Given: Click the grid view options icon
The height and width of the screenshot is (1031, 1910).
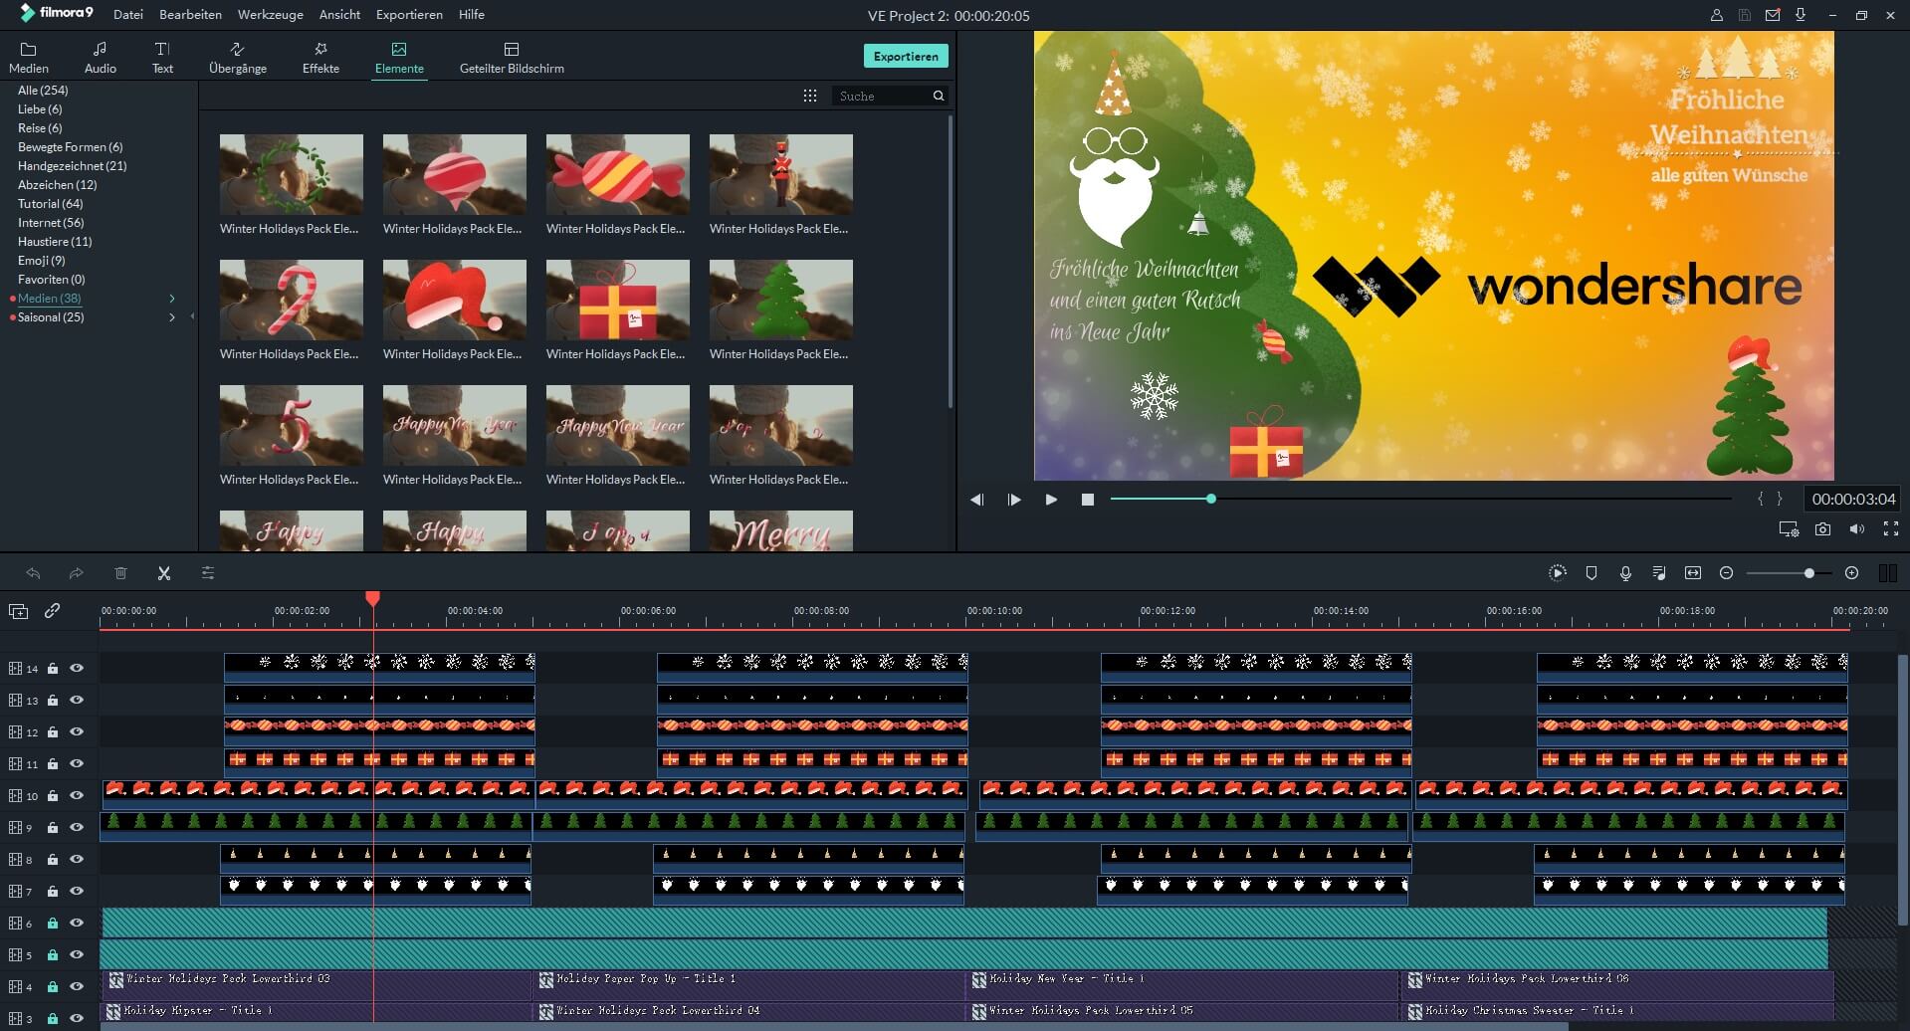Looking at the screenshot, I should click(x=810, y=96).
